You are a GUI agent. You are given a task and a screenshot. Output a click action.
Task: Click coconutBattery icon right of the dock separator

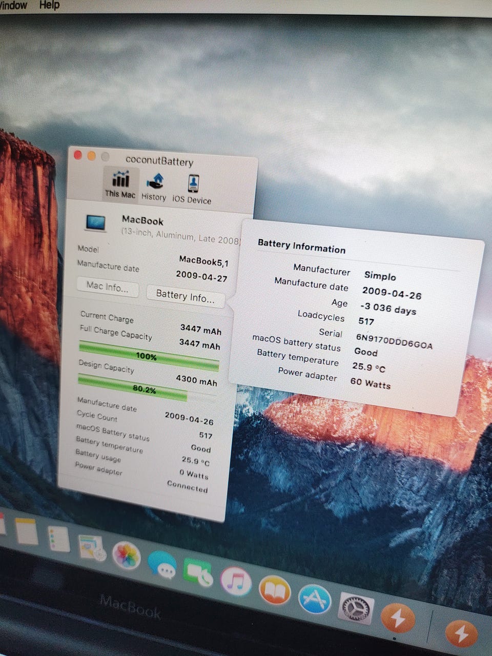[461, 633]
